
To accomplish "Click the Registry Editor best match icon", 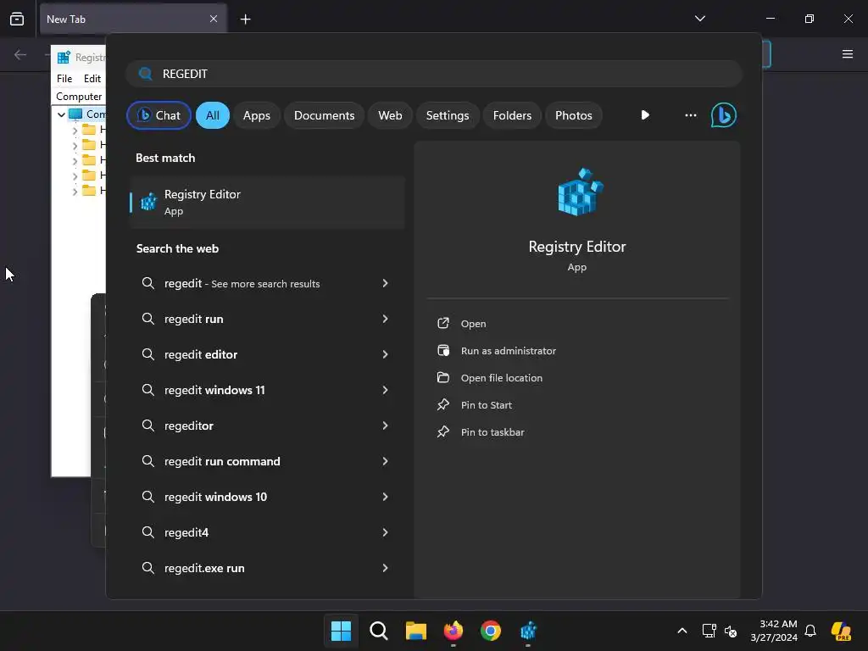I will [148, 202].
